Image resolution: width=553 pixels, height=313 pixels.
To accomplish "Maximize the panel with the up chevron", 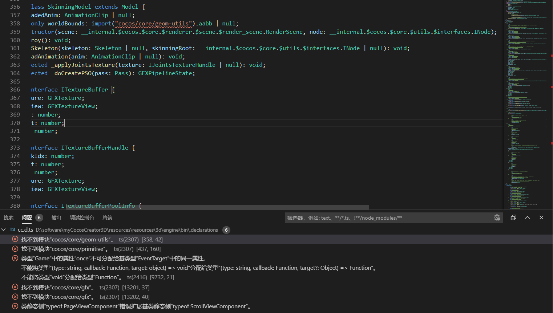I will (528, 218).
